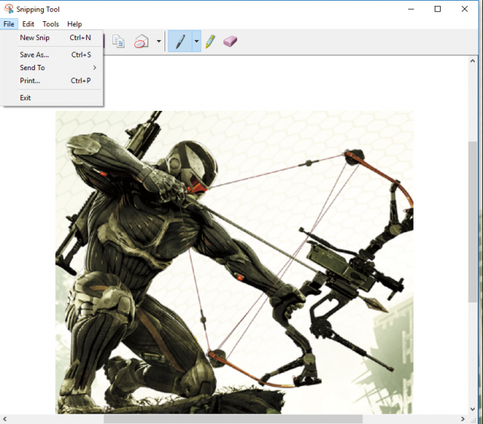Image resolution: width=483 pixels, height=424 pixels.
Task: Click the vertical scrollbar down arrow
Action: point(472,409)
